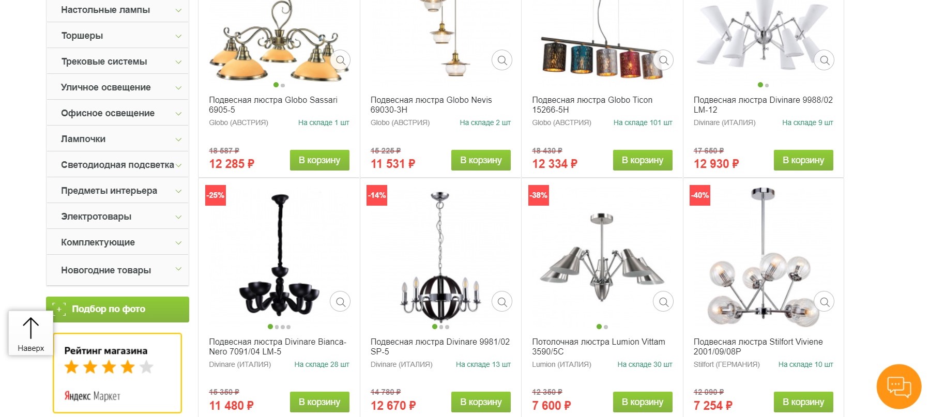Open quick view for Globo Ticon chandelier
This screenshot has width=930, height=417.
[x=664, y=60]
